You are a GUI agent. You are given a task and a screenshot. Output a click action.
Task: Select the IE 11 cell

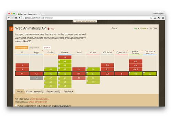point(22,74)
